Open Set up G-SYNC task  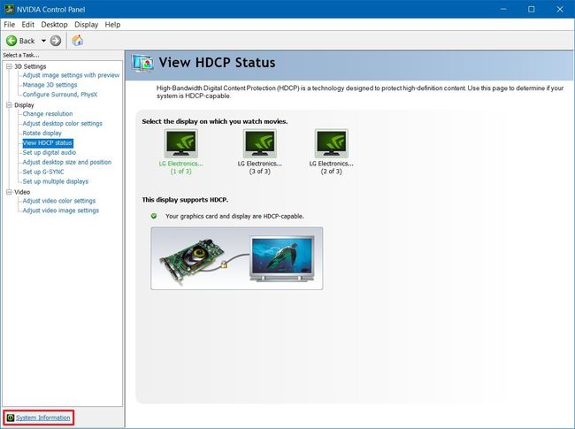tap(43, 172)
